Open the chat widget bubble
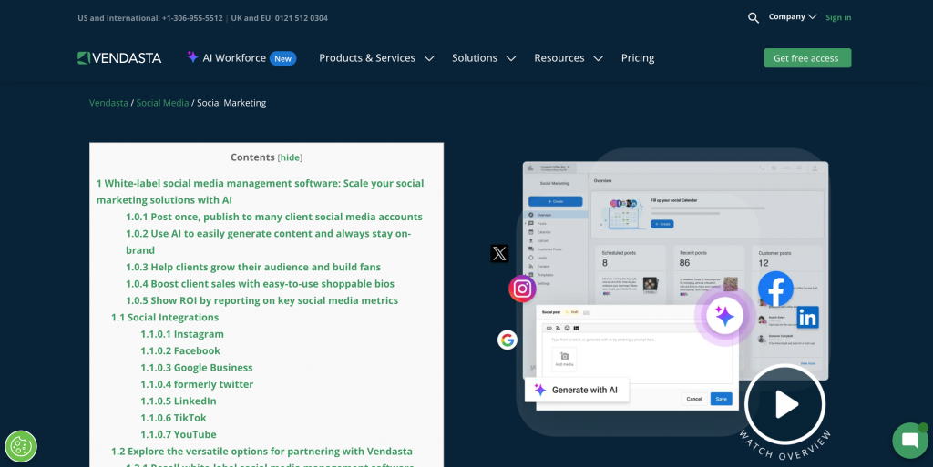 click(908, 441)
